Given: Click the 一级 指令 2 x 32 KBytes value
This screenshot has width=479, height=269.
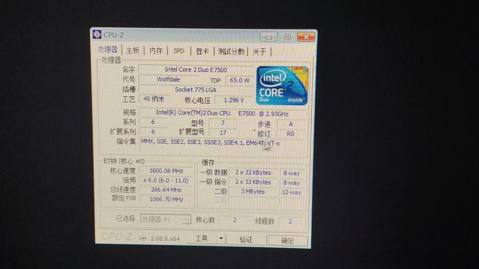Looking at the screenshot, I should point(253,182).
